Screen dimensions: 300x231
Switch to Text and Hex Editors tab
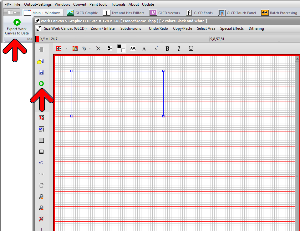click(124, 13)
